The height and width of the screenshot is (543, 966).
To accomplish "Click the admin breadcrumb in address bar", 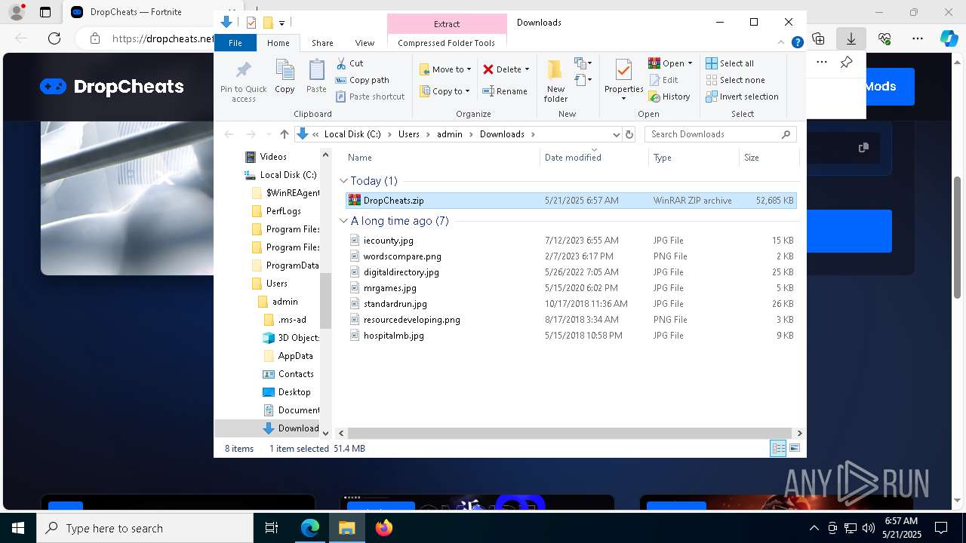I will (x=450, y=134).
